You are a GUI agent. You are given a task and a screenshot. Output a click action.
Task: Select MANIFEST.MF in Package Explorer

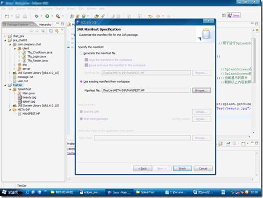pos(31,114)
